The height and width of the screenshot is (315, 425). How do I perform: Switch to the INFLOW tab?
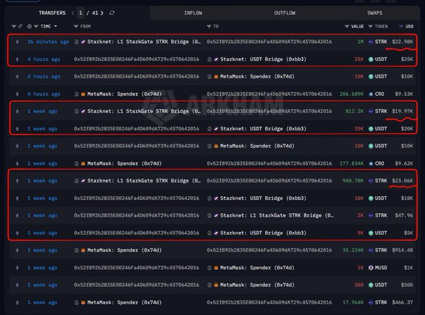click(193, 12)
